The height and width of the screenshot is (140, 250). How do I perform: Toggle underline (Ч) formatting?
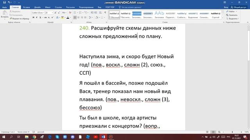click(x=40, y=17)
